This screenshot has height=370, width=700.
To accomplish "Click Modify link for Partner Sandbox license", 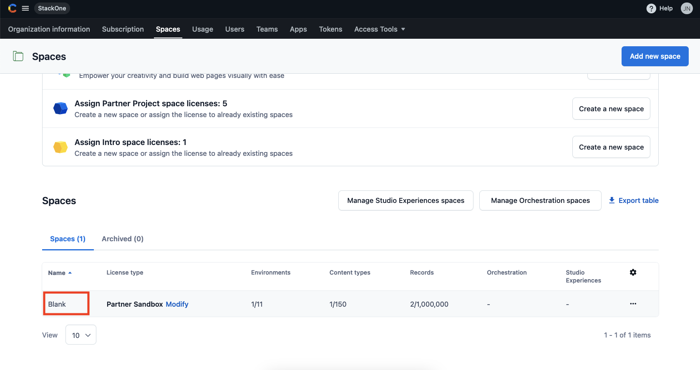I will (x=177, y=304).
